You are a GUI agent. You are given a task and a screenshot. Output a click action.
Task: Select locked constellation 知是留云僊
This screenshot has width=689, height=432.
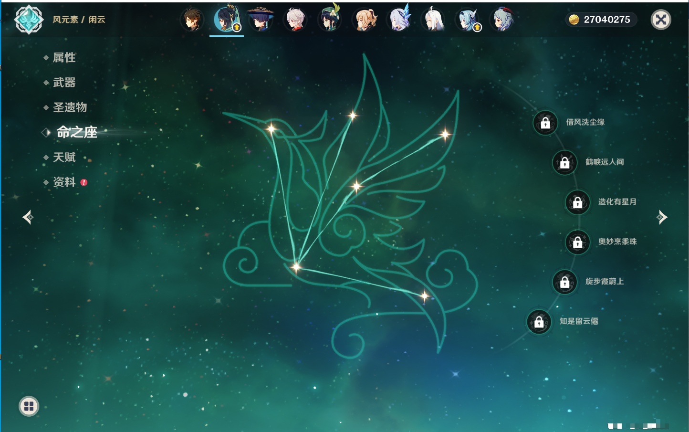539,322
